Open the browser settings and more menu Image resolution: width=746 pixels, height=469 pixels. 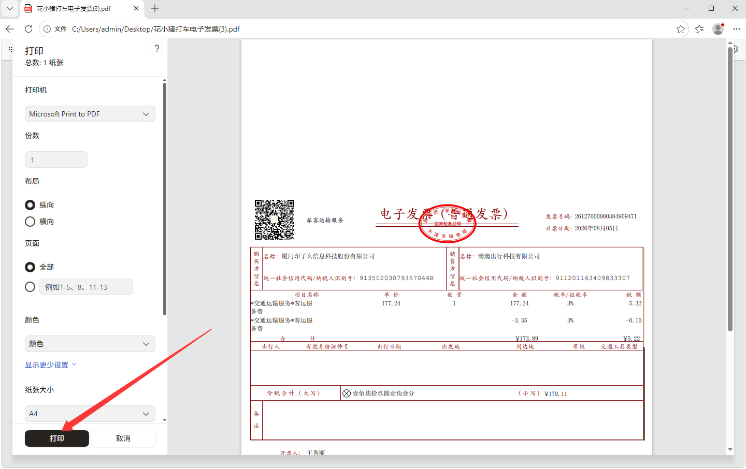pos(737,29)
